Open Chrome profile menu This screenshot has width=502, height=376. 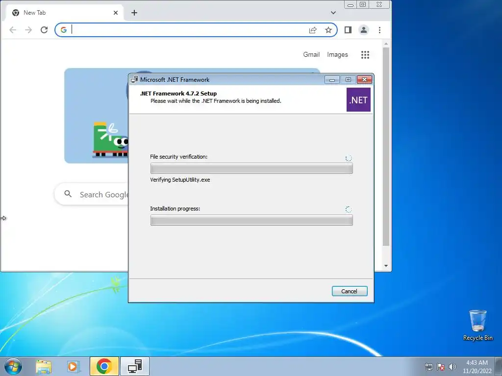(364, 30)
